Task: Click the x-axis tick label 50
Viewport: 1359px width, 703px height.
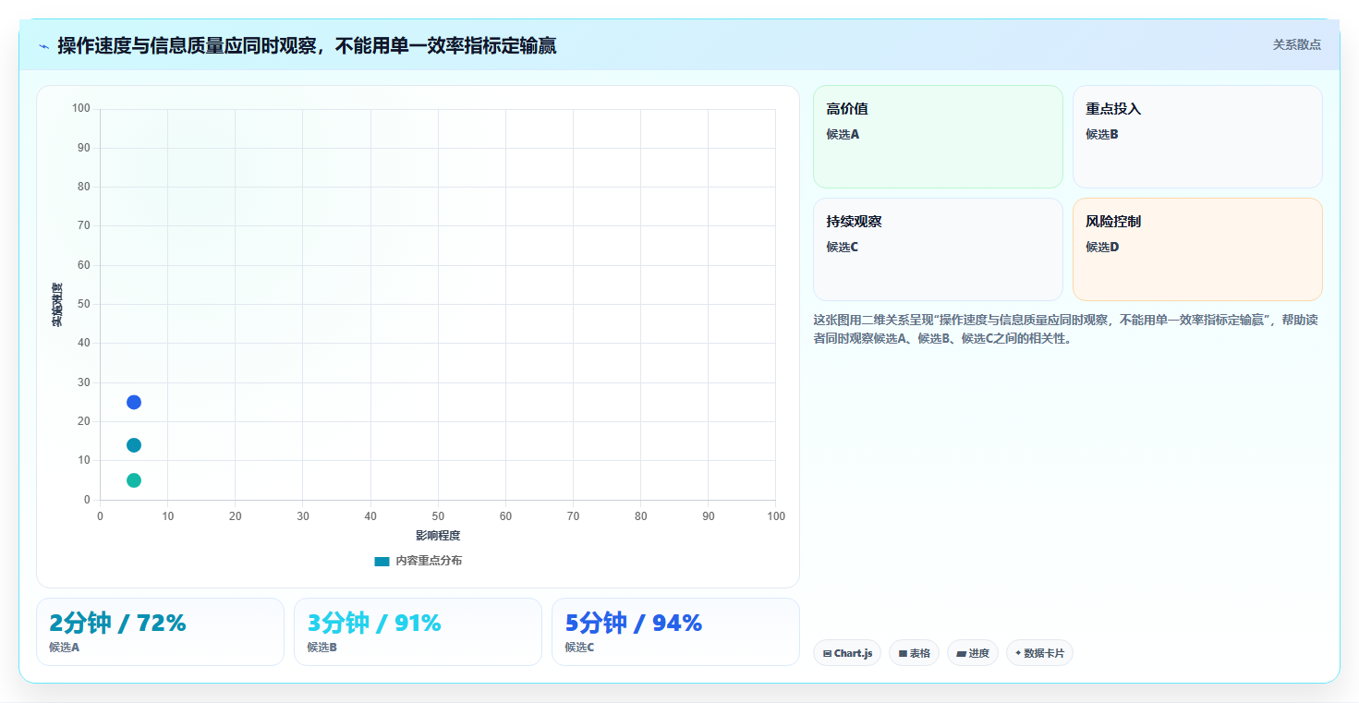Action: click(x=438, y=516)
